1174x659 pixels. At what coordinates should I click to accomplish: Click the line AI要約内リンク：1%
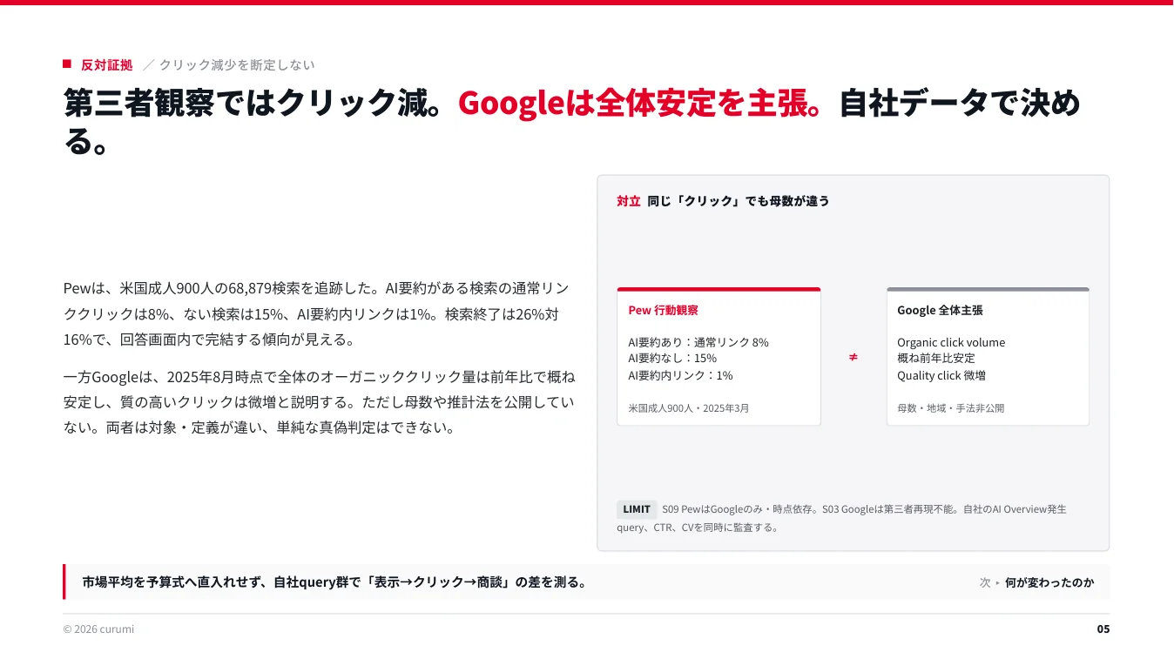680,375
